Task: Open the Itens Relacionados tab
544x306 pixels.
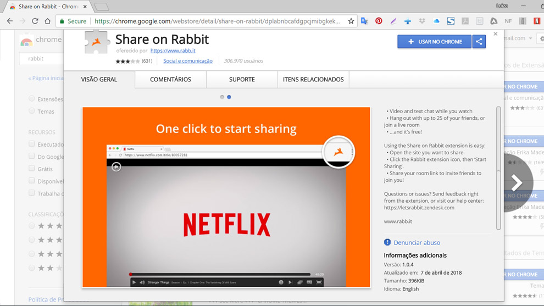Action: [313, 80]
